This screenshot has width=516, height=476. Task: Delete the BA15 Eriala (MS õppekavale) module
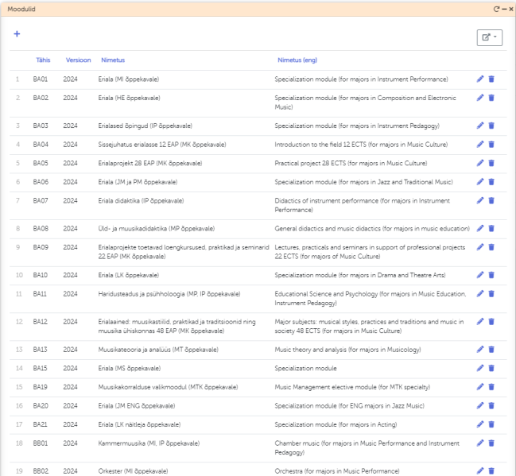491,368
